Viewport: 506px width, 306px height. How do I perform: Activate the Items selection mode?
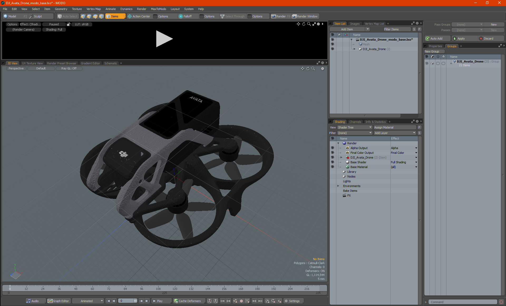(x=115, y=16)
